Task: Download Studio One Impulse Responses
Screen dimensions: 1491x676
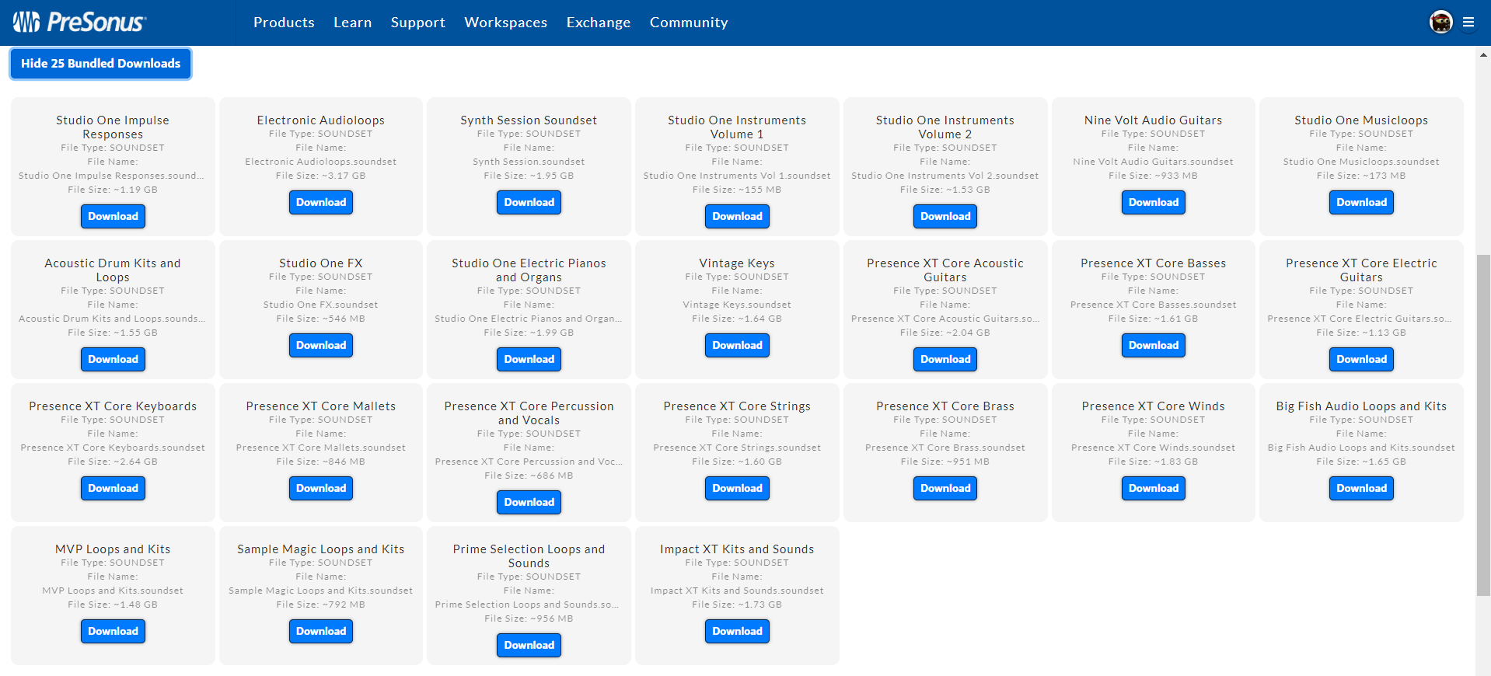Action: [x=113, y=216]
